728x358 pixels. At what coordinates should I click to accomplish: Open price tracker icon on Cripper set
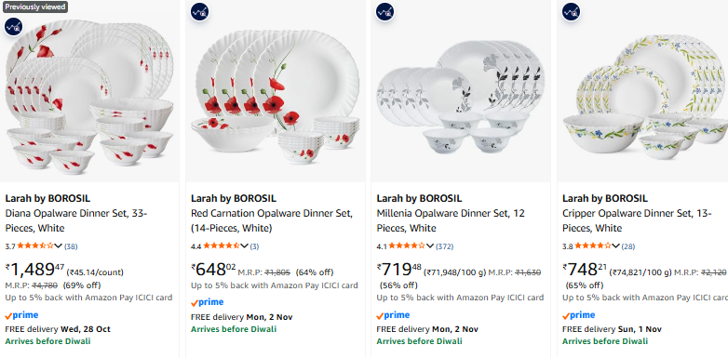click(x=571, y=11)
